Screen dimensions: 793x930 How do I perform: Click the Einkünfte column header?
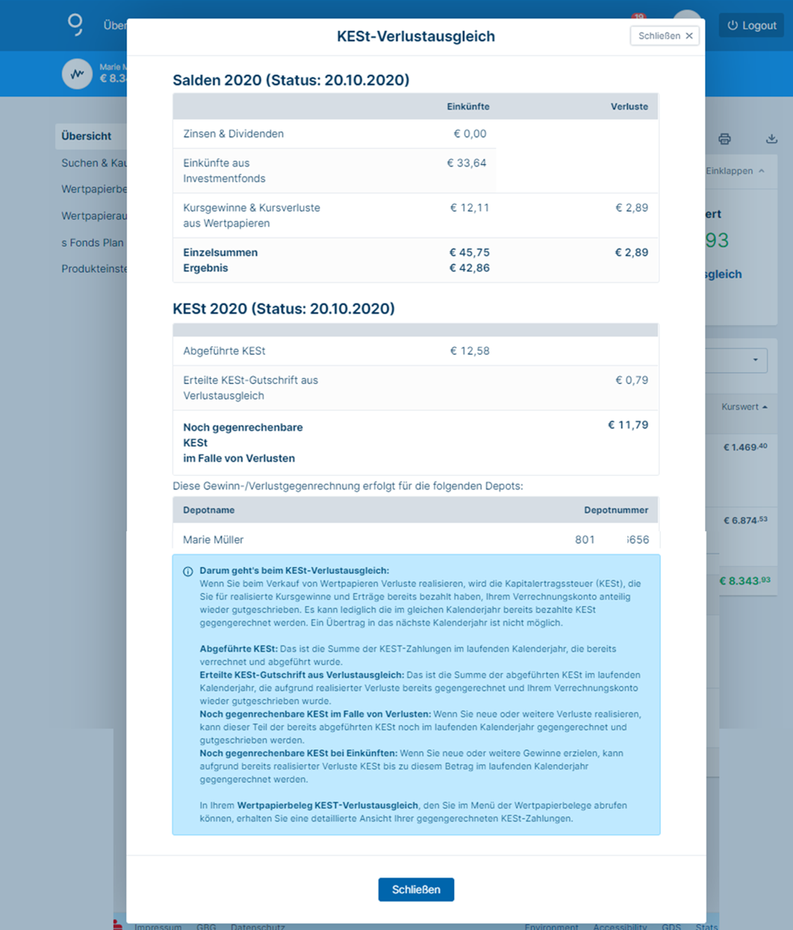tap(468, 107)
